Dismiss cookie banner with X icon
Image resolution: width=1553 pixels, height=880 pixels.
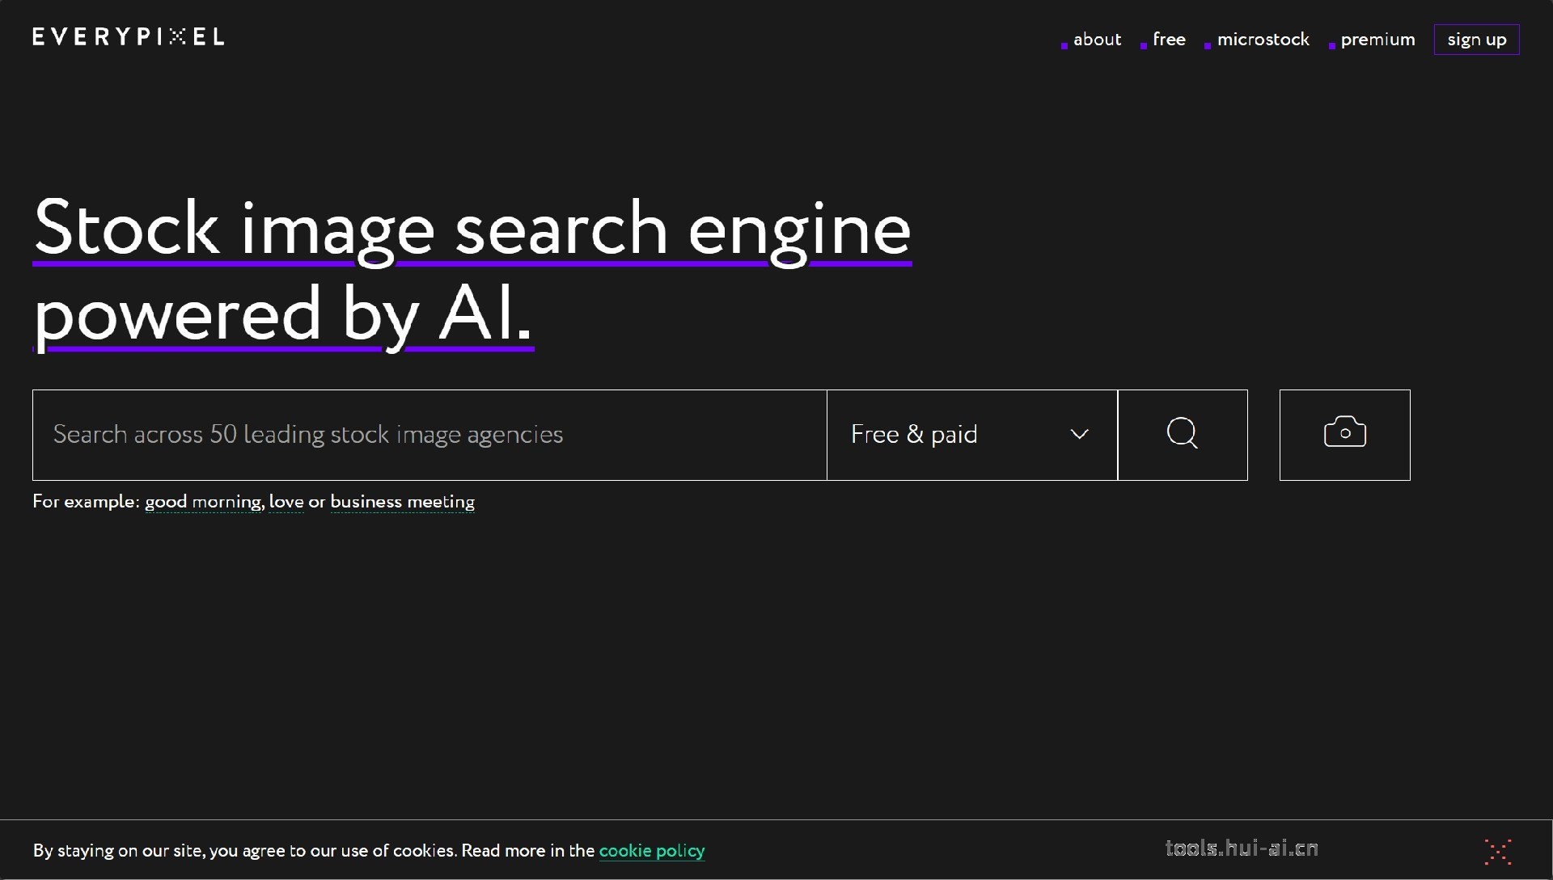tap(1497, 852)
